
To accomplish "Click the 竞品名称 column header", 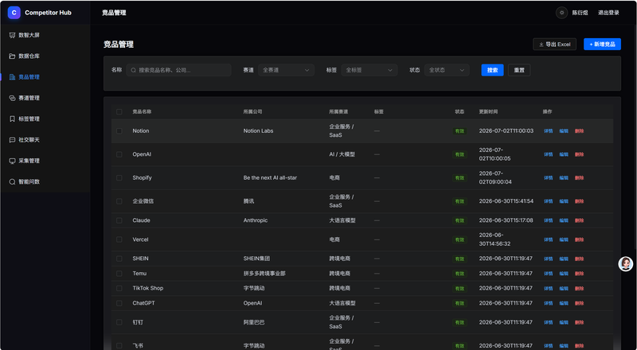I will [x=142, y=111].
